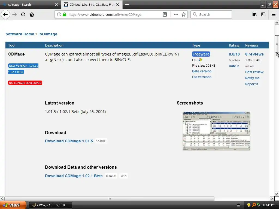Click the Windows OS logo icon
279x209 pixels.
point(200,60)
